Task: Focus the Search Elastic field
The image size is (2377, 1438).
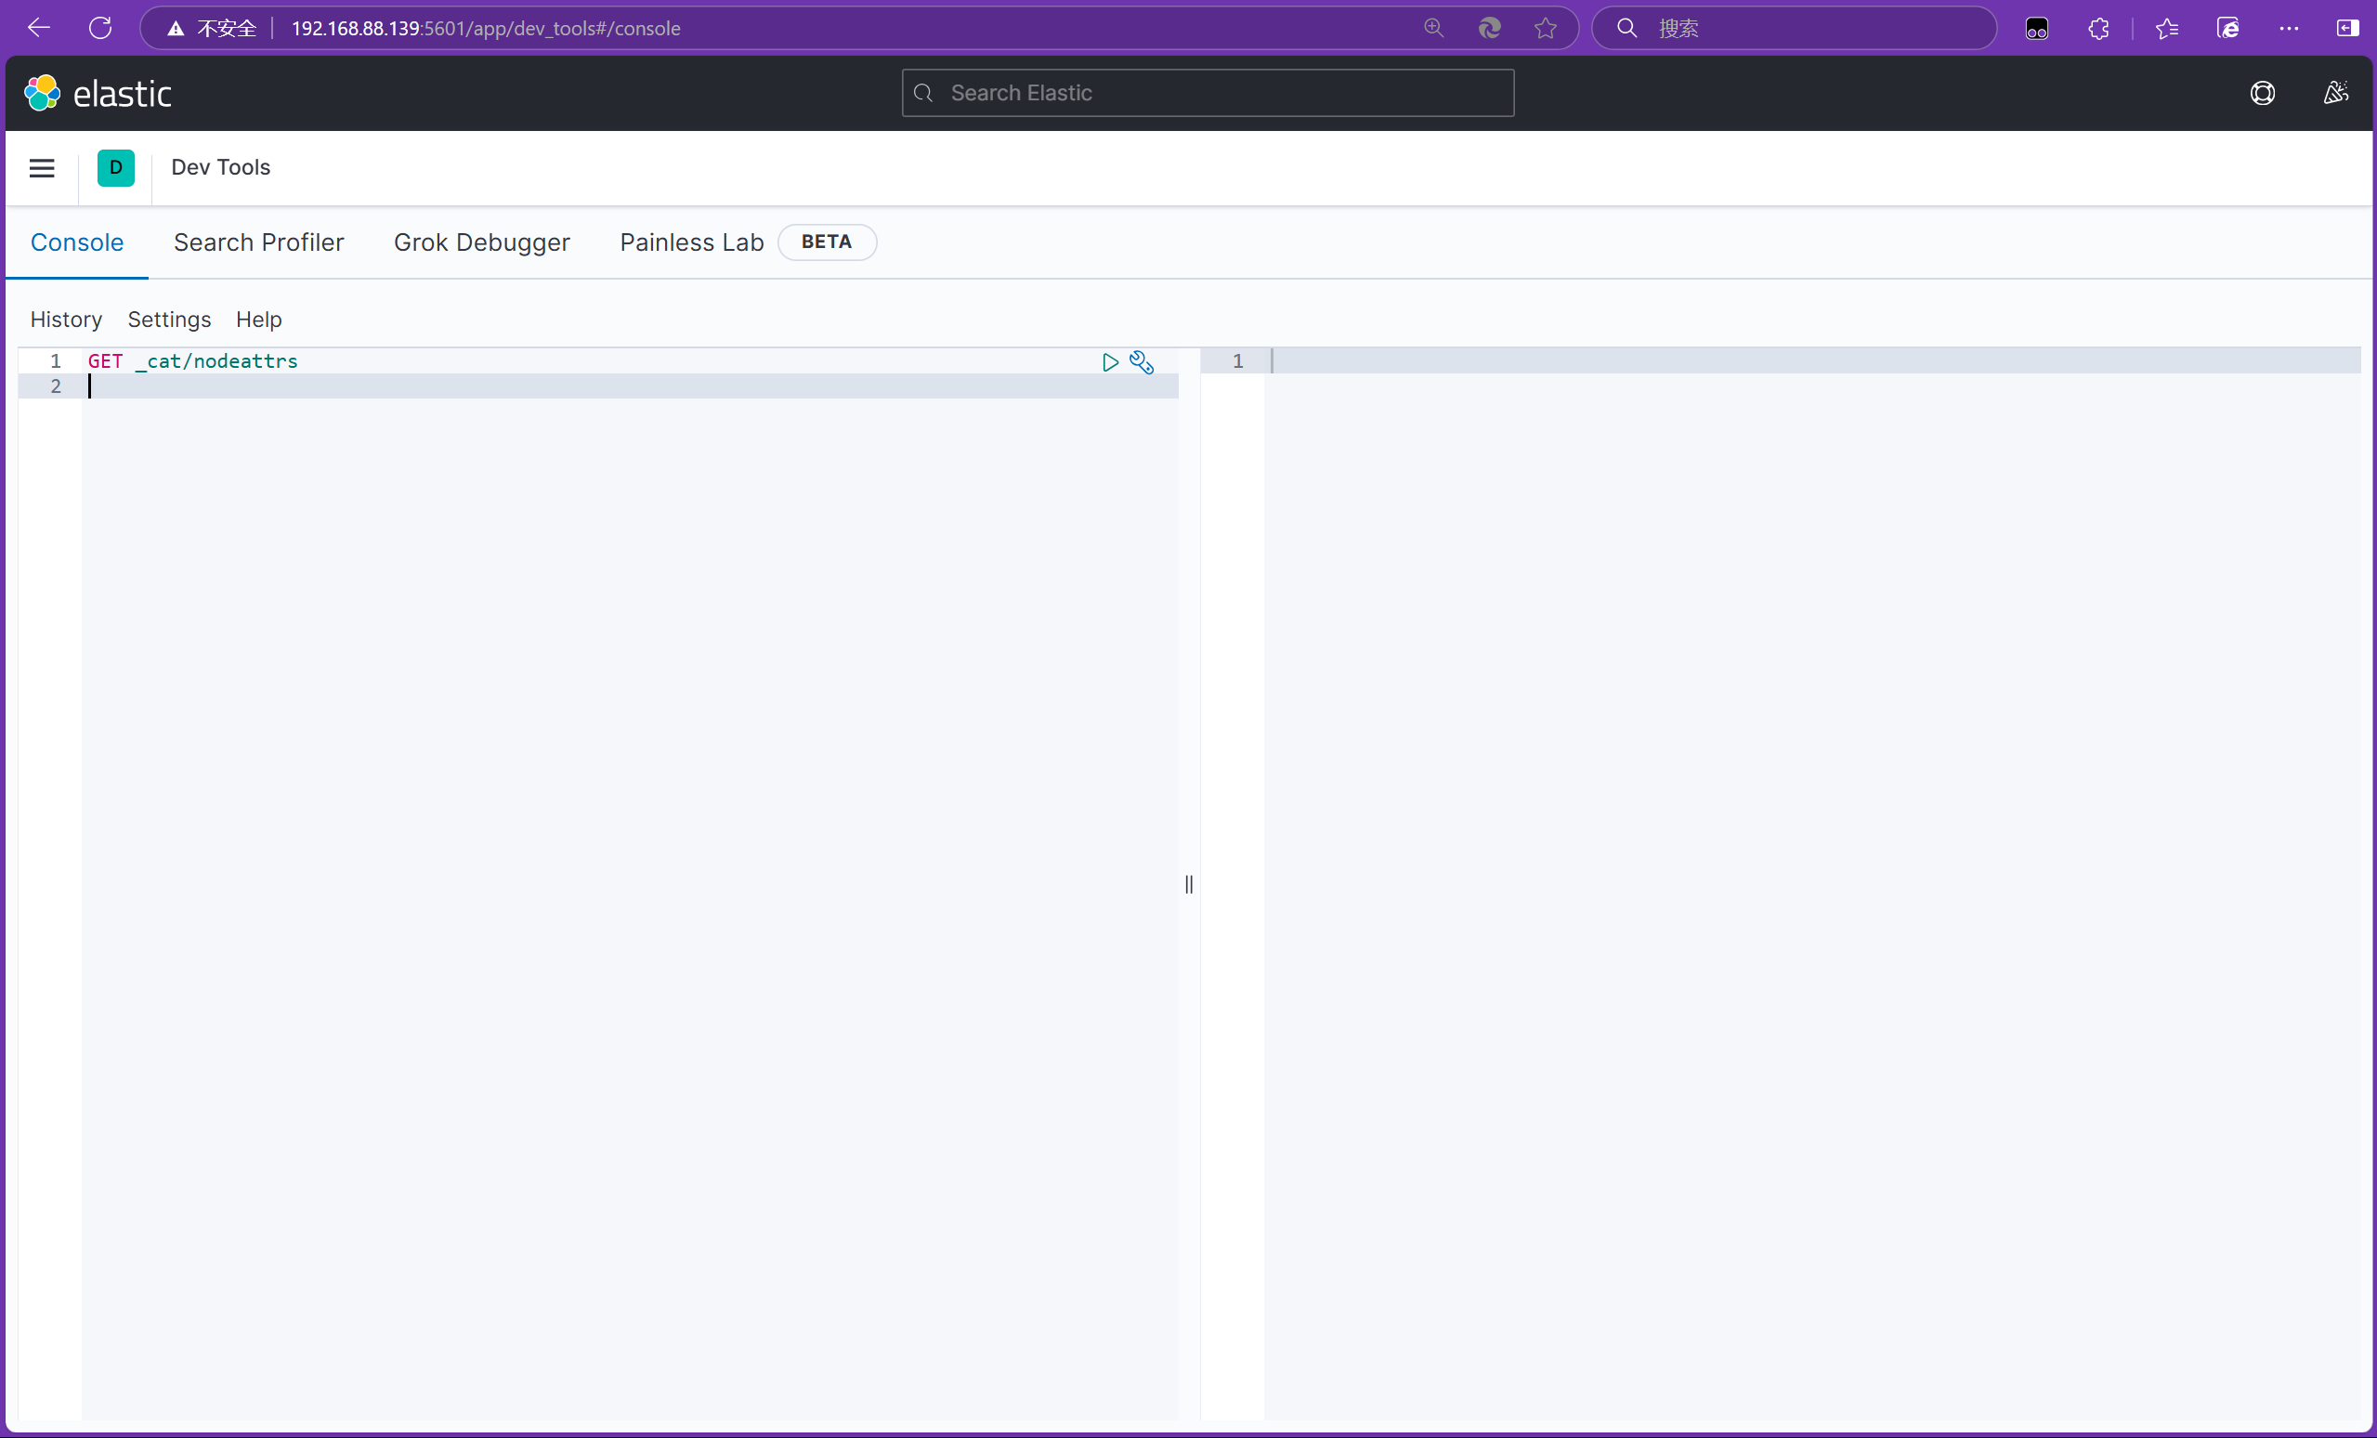Action: [1208, 93]
